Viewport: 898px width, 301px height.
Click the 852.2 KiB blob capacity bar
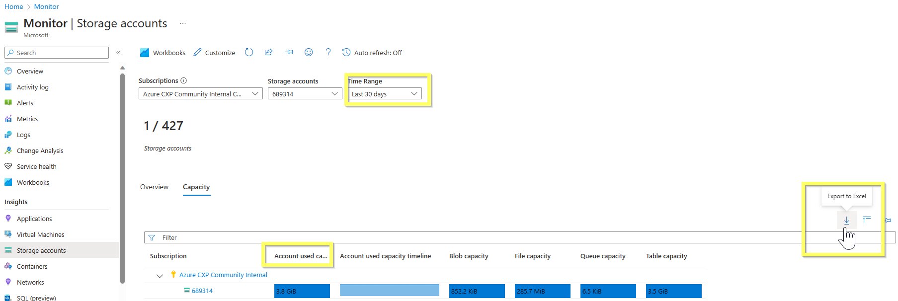pos(477,291)
